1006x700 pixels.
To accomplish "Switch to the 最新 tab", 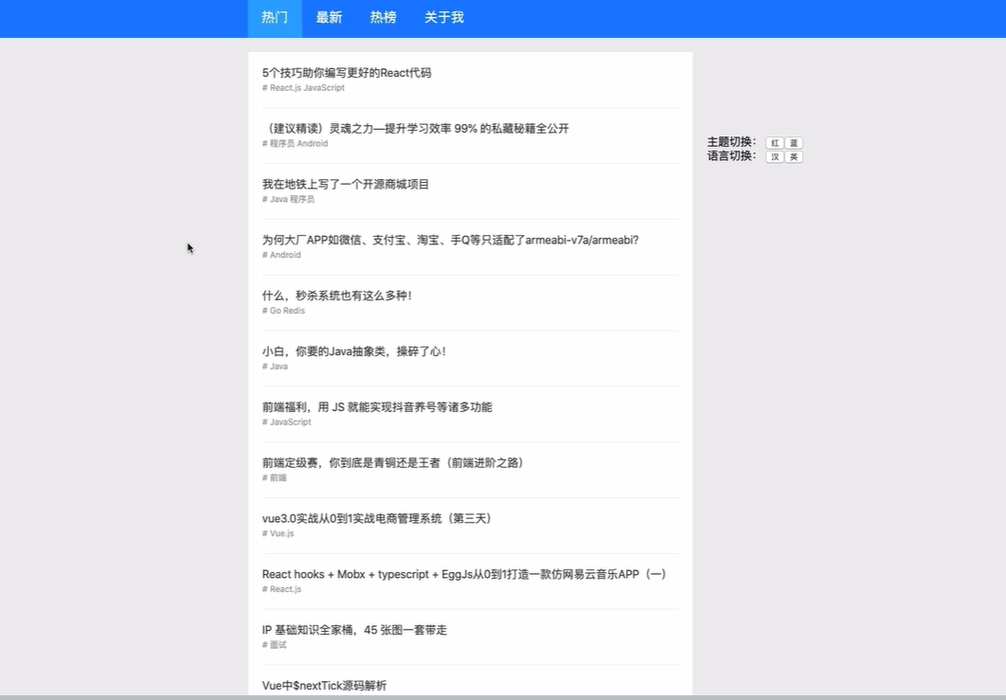I will pyautogui.click(x=329, y=18).
